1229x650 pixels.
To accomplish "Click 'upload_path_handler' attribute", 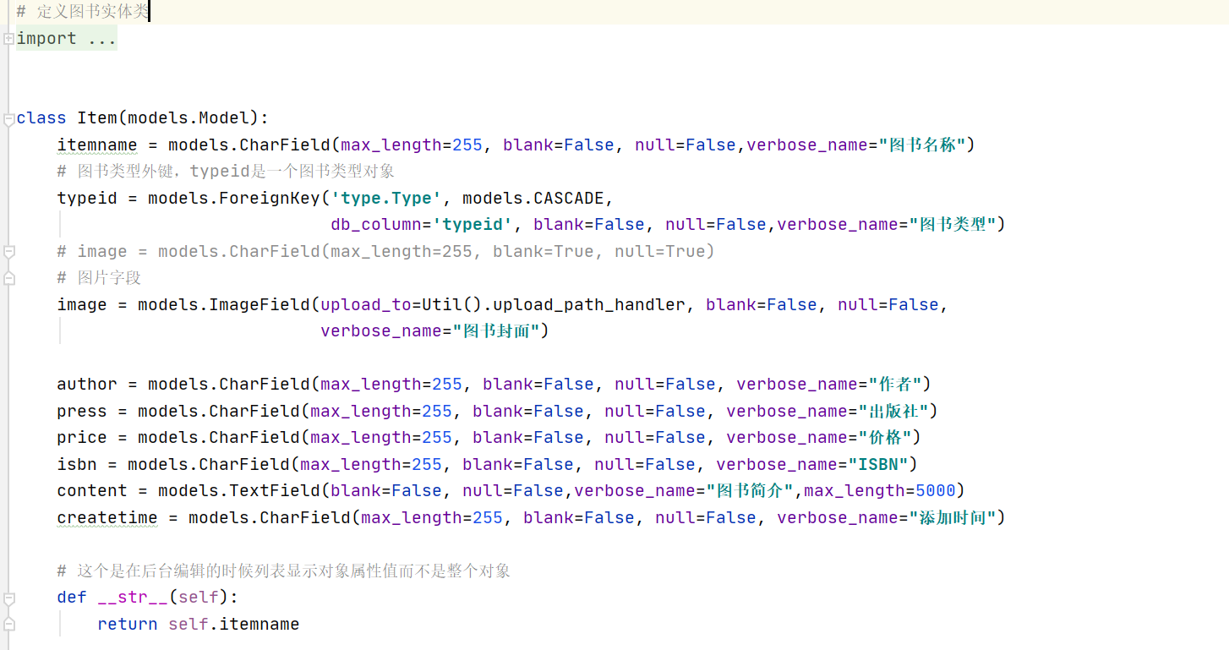I will click(x=589, y=305).
